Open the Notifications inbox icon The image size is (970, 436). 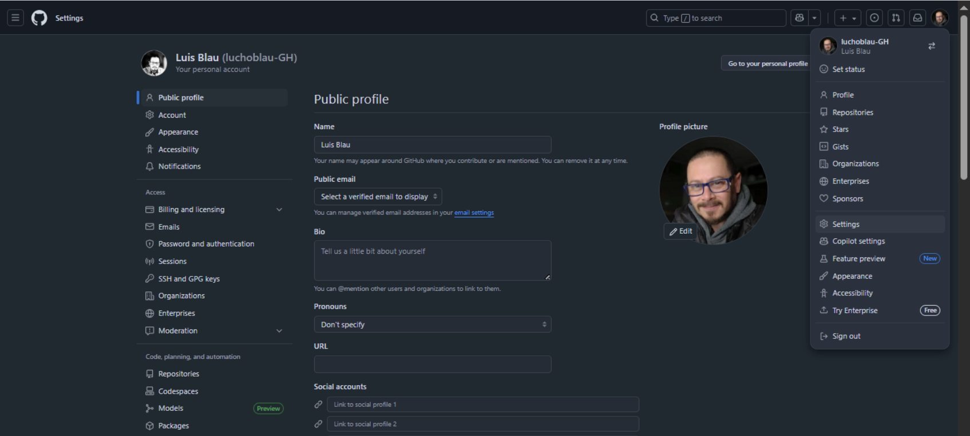click(x=917, y=18)
